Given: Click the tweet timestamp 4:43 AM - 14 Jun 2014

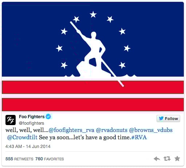Looking at the screenshot, I should (x=28, y=147).
